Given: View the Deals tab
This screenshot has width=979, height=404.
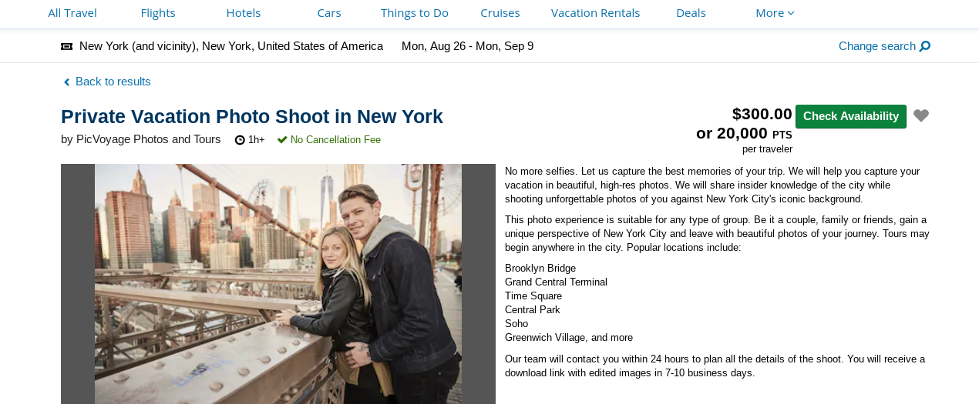Looking at the screenshot, I should point(691,12).
